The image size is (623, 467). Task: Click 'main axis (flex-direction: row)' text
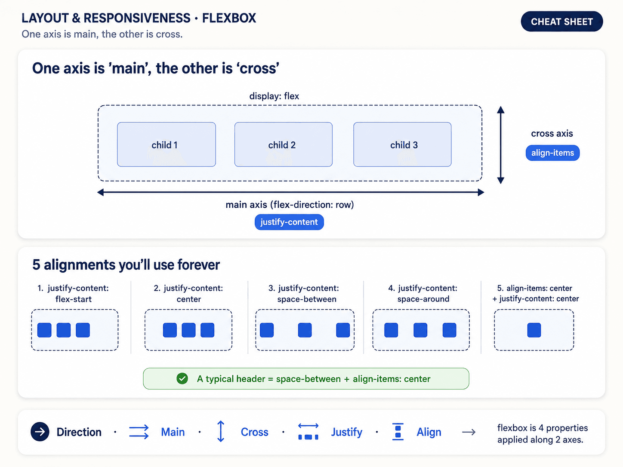point(290,205)
